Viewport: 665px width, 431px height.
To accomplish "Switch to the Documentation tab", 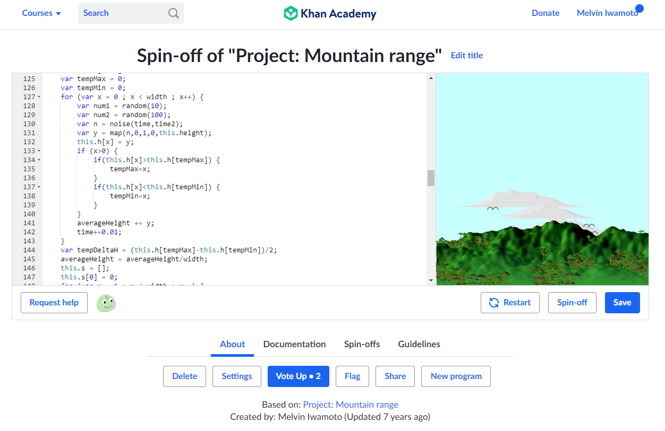I will click(x=294, y=344).
